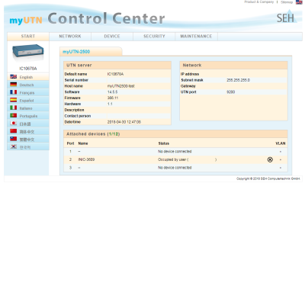Go to the START tab
Viewport: 305px width, 283px height.
pos(28,37)
